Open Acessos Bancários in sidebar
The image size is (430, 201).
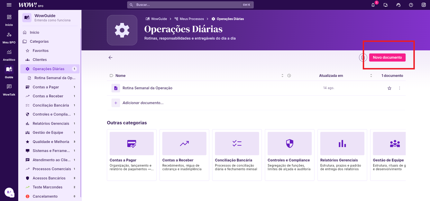click(x=50, y=178)
